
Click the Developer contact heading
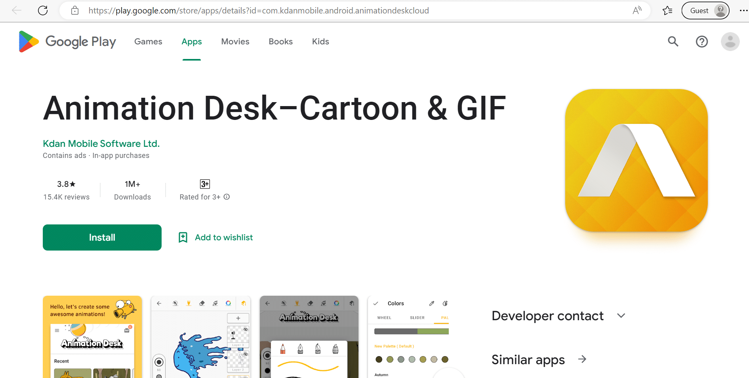pos(548,316)
